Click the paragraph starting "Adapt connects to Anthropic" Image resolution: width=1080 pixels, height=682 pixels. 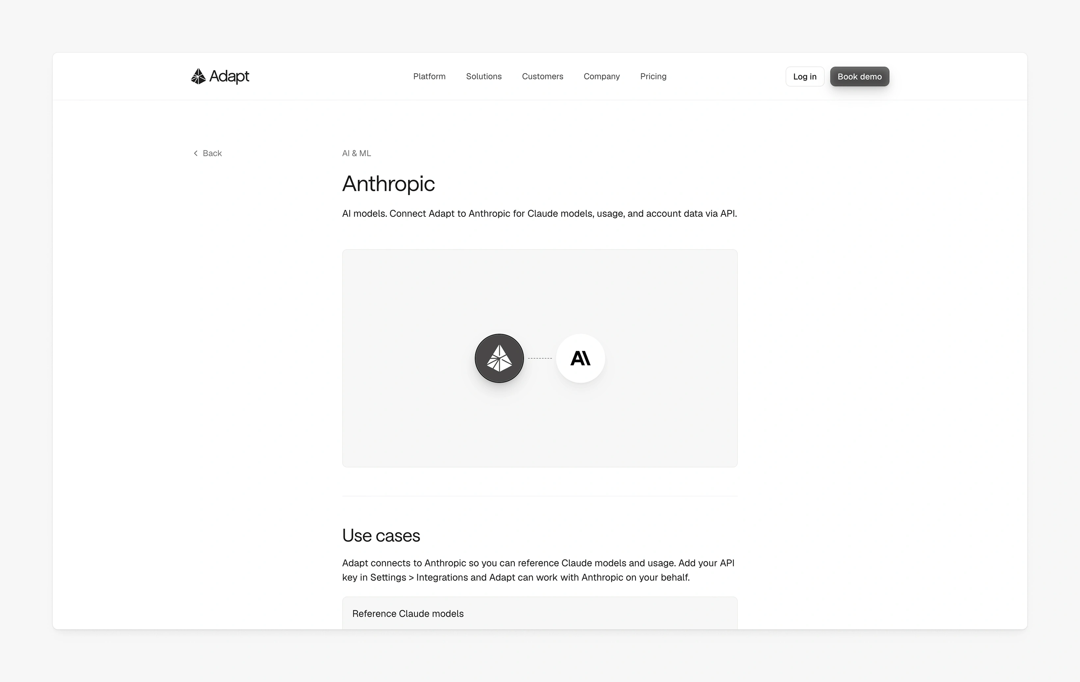click(x=538, y=570)
